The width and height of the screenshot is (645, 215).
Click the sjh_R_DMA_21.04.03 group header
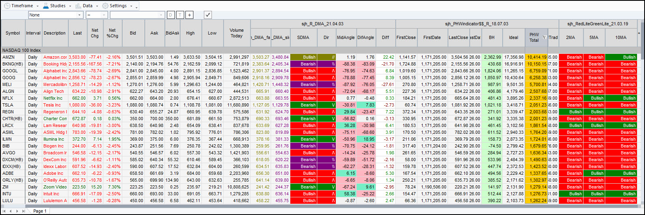tap(322, 24)
